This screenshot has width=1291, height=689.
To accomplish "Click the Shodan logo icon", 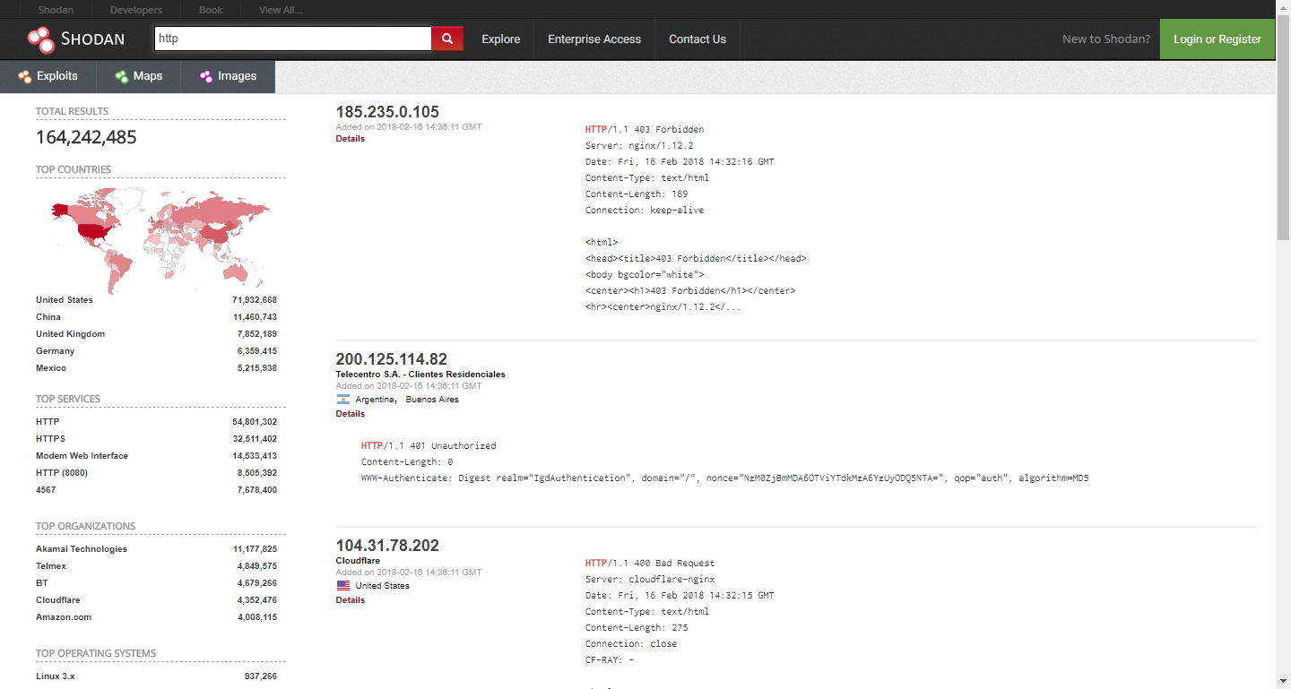I will click(x=41, y=39).
